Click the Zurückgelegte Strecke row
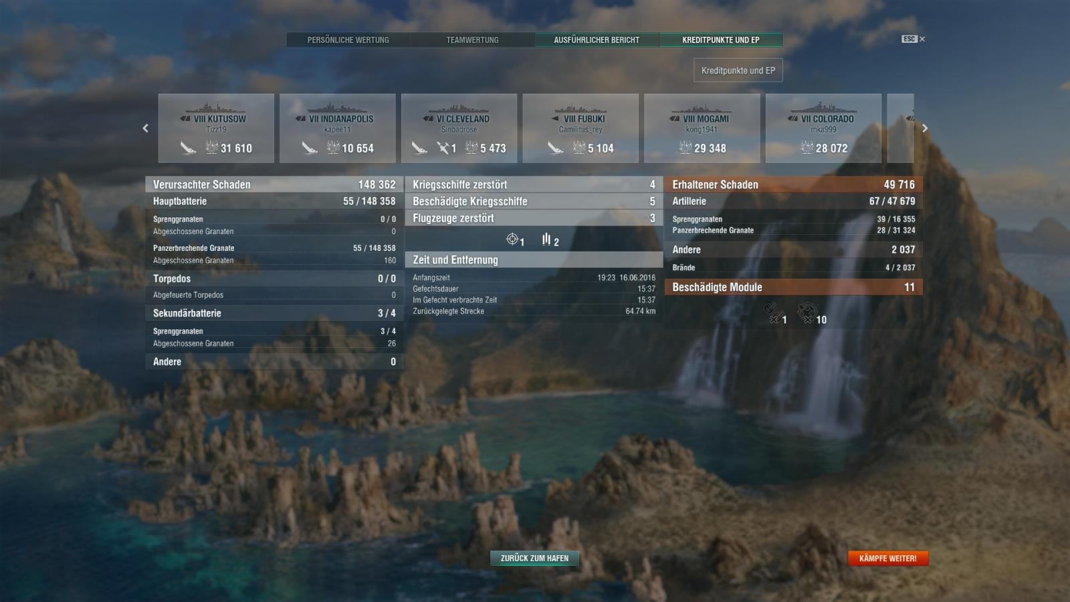The image size is (1070, 602). 534,311
